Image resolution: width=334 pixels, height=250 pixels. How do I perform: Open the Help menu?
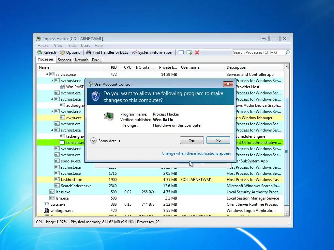pos(99,46)
